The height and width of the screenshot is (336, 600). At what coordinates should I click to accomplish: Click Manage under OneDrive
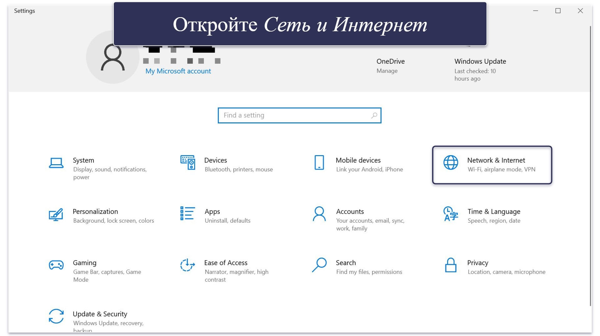pos(387,71)
